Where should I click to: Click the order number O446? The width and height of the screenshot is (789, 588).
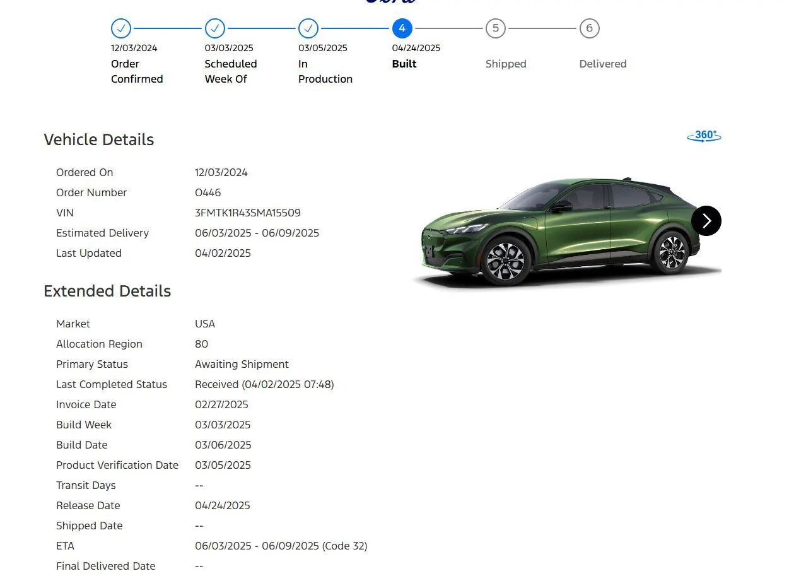208,192
